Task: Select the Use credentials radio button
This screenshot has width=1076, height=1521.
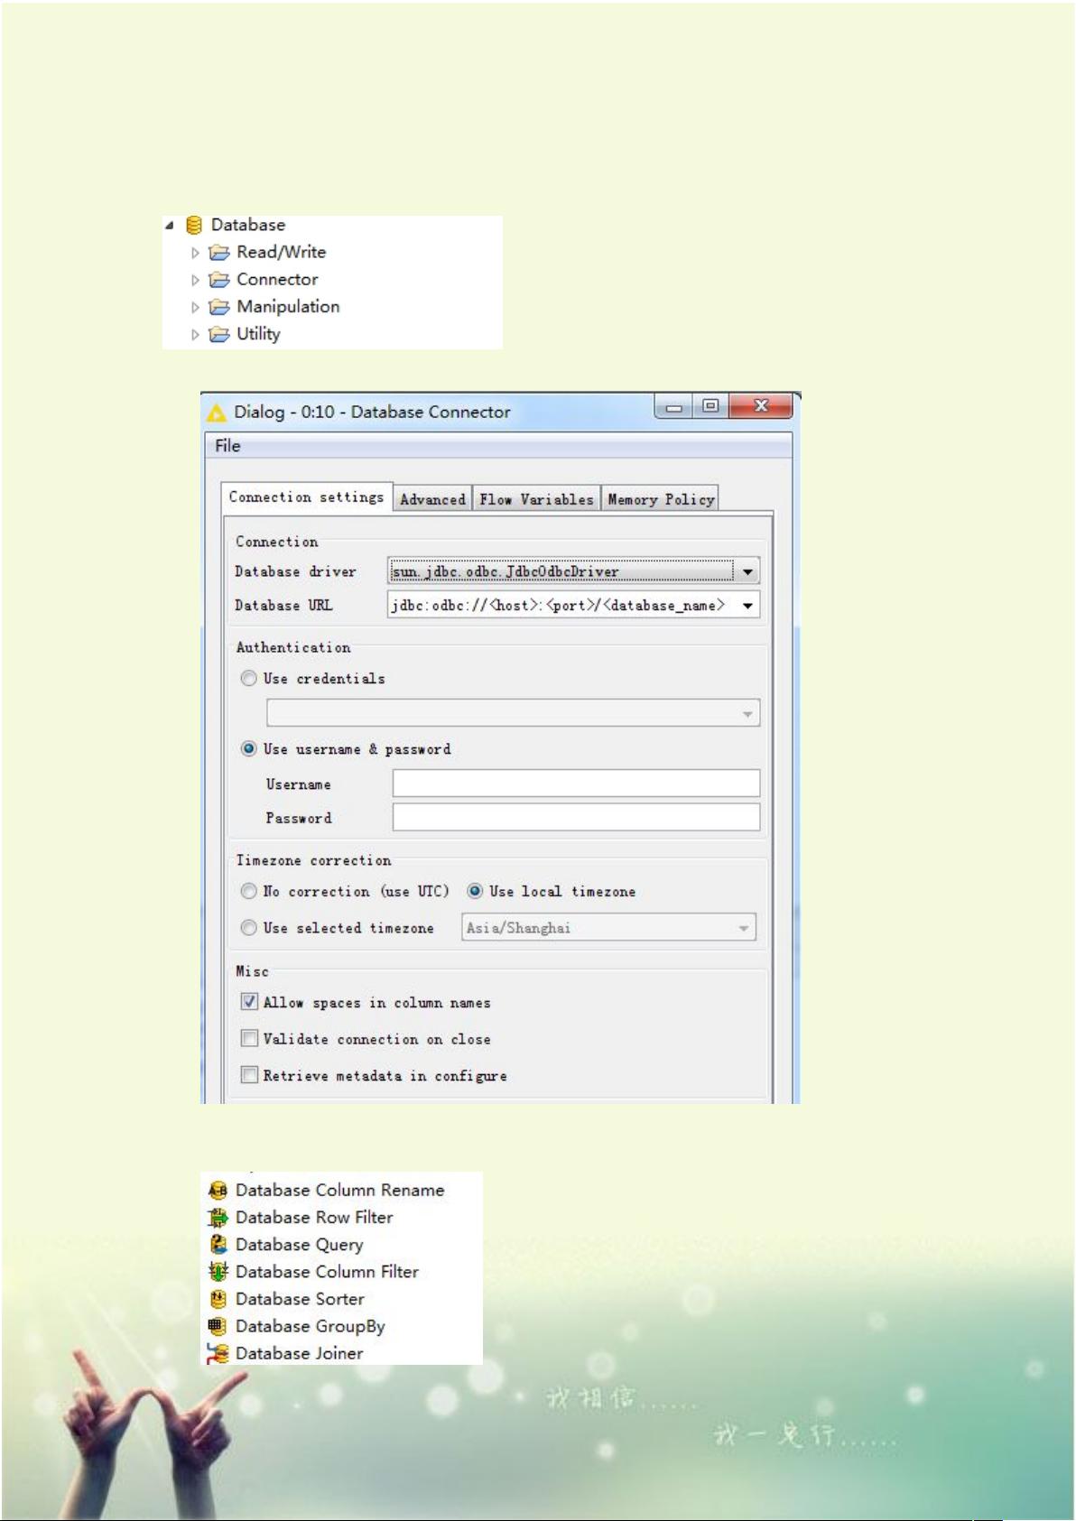Action: click(x=249, y=678)
